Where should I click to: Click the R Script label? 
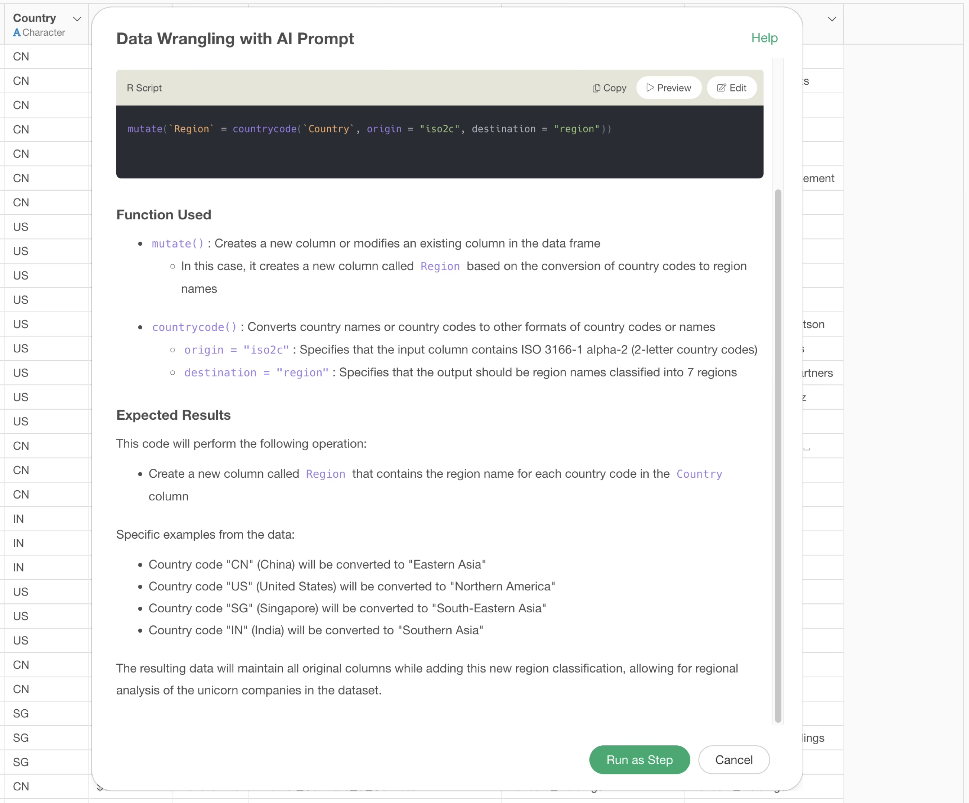(144, 88)
